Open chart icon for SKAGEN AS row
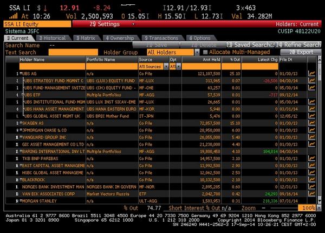Screen dimensions: 325x233 click(x=311, y=123)
